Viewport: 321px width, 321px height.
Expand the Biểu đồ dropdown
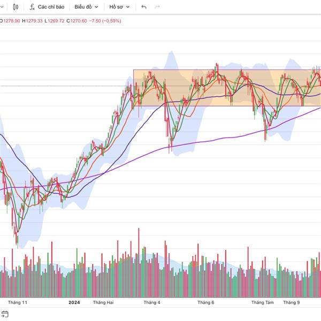tap(86, 7)
